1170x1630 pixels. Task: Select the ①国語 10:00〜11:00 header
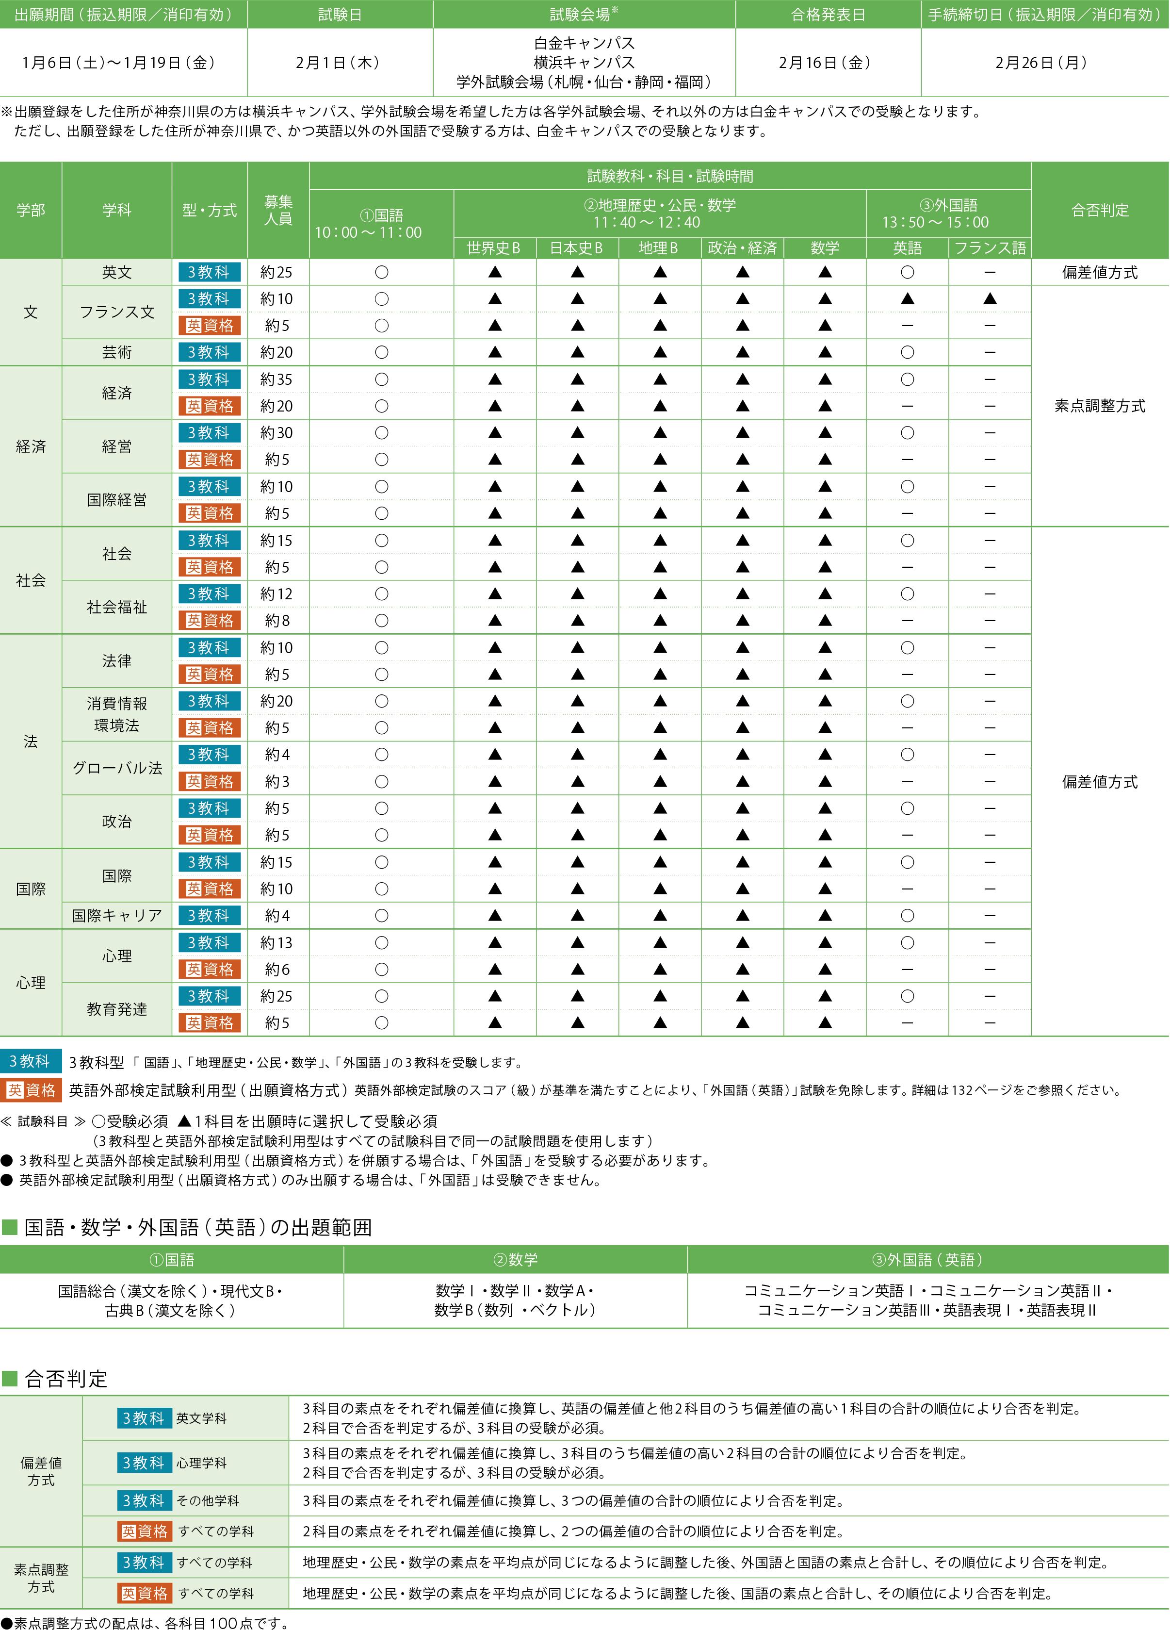point(381,224)
